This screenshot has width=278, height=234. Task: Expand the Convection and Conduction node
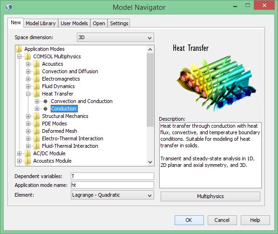(x=37, y=101)
